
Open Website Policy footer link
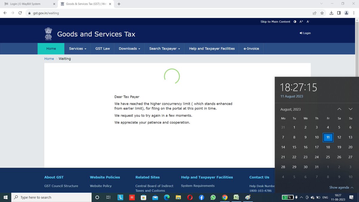pos(101,186)
